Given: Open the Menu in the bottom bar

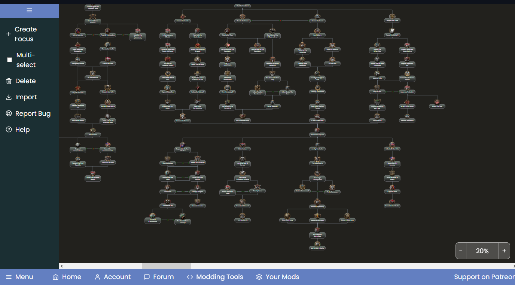Looking at the screenshot, I should click(x=19, y=277).
